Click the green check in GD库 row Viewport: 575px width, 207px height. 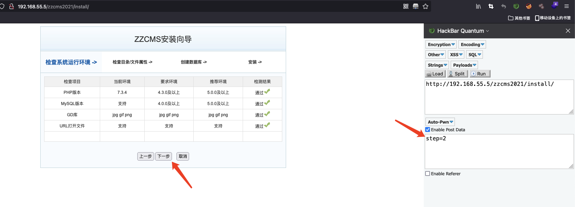point(267,114)
